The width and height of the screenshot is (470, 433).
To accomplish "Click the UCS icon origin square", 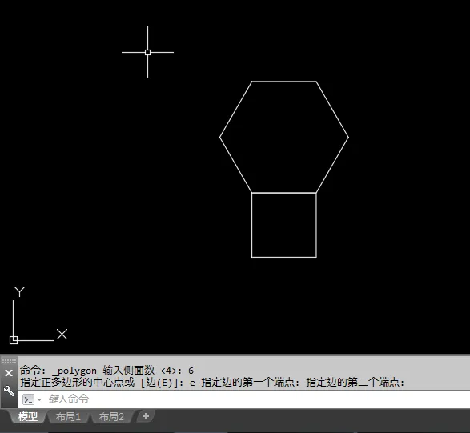I will point(14,340).
